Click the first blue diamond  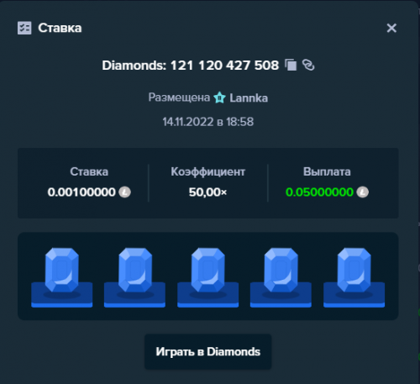[x=62, y=270]
